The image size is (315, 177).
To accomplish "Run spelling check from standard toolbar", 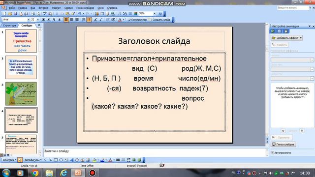I will pyautogui.click(x=45, y=14).
